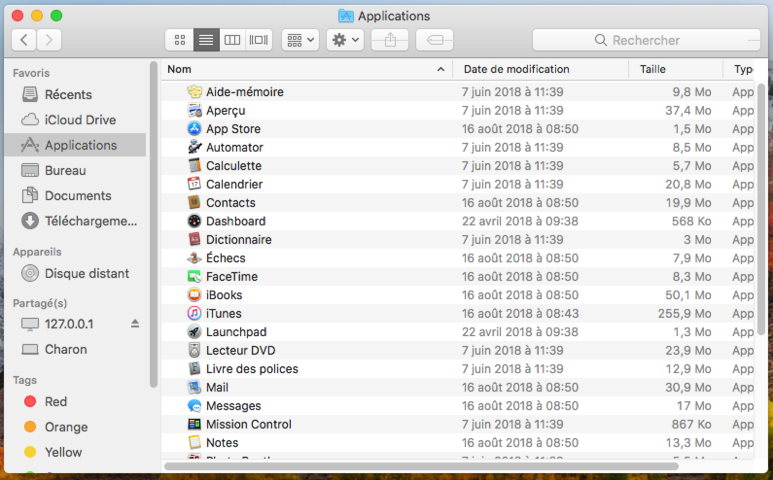The width and height of the screenshot is (773, 480).
Task: Select the Livre des polices name
Action: (x=252, y=369)
